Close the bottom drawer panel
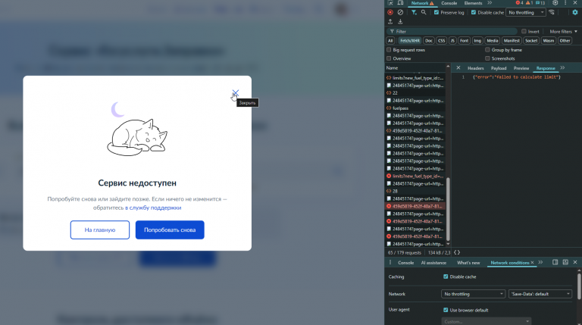This screenshot has width=582, height=325. coord(575,262)
